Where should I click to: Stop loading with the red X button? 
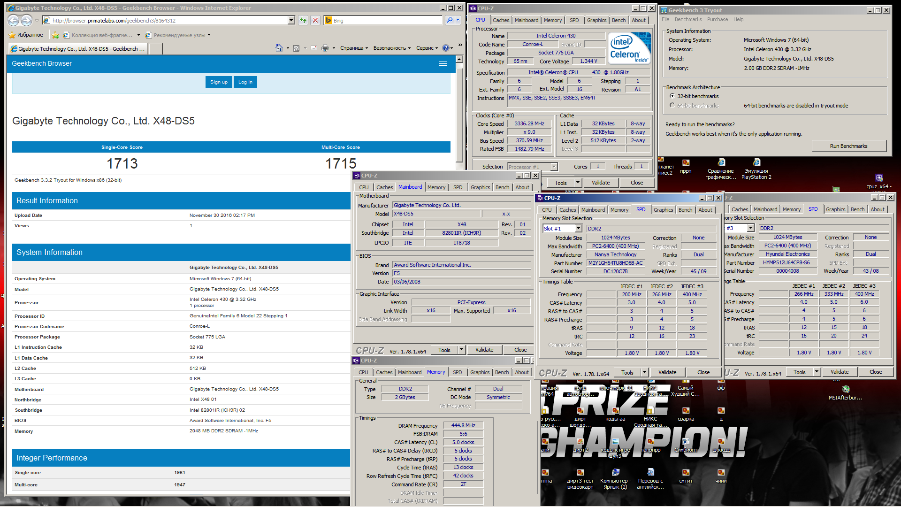tap(315, 20)
